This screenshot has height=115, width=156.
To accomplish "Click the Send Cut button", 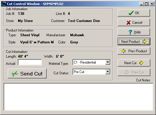I will [x=27, y=74].
